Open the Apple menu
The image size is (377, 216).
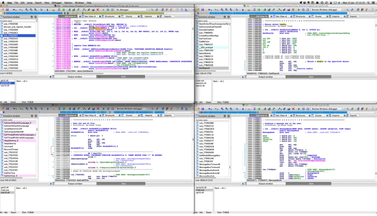tap(3, 3)
